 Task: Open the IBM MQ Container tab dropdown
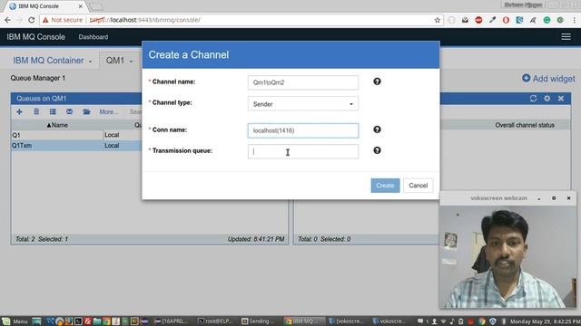(x=91, y=62)
